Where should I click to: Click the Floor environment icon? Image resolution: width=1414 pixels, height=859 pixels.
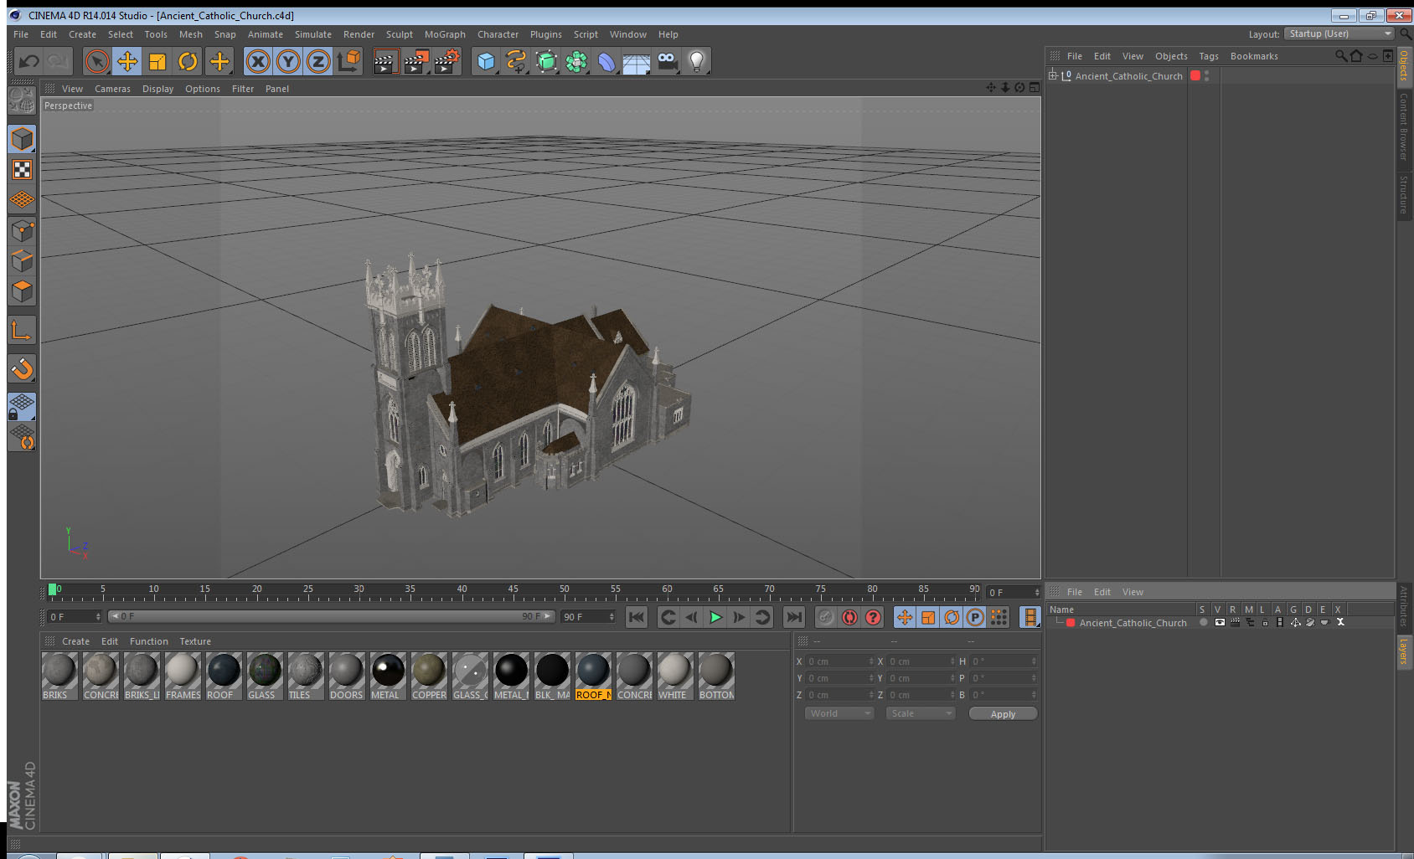point(637,61)
